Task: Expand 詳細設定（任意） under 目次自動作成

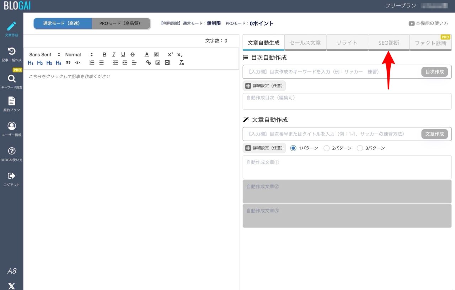Action: (264, 86)
